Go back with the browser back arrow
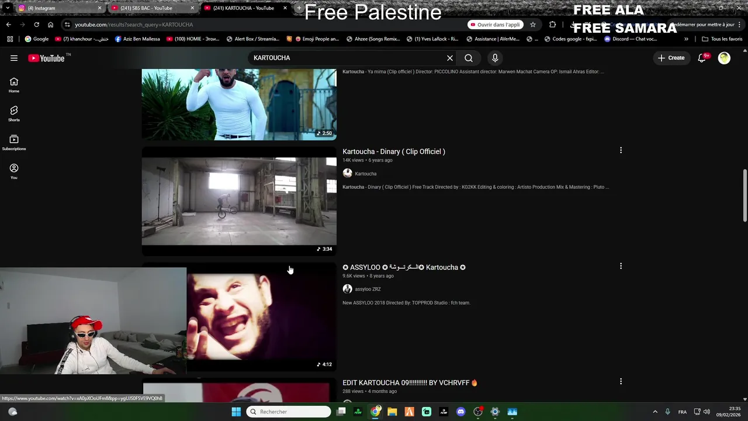 click(x=8, y=25)
